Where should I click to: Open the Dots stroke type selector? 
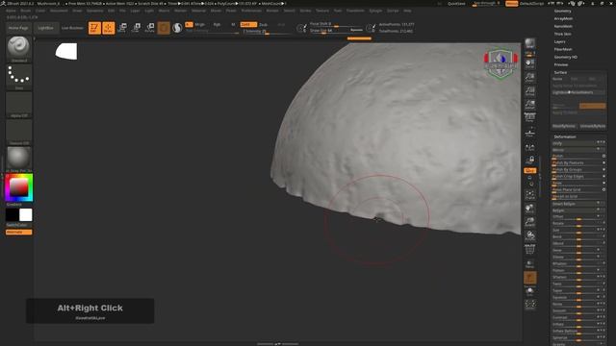19,77
